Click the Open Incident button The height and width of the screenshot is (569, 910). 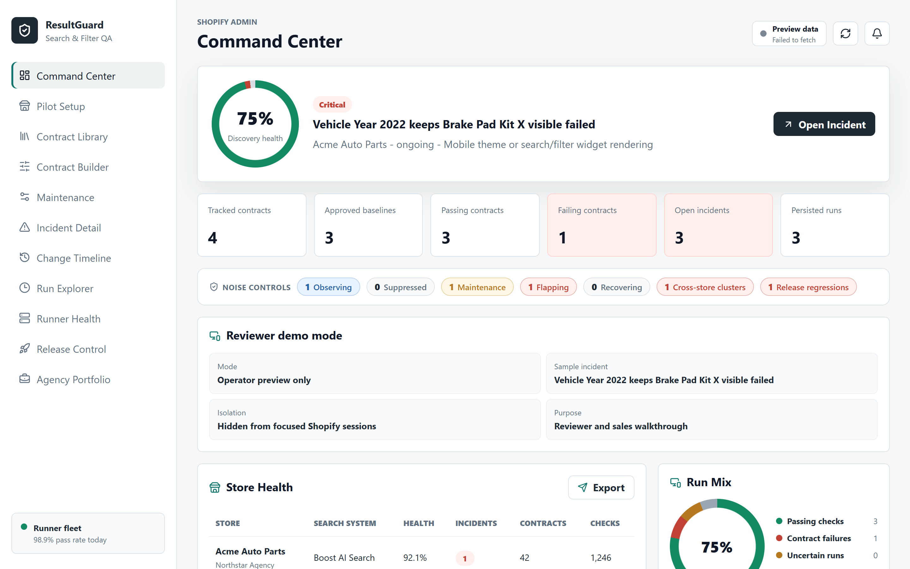(x=824, y=124)
